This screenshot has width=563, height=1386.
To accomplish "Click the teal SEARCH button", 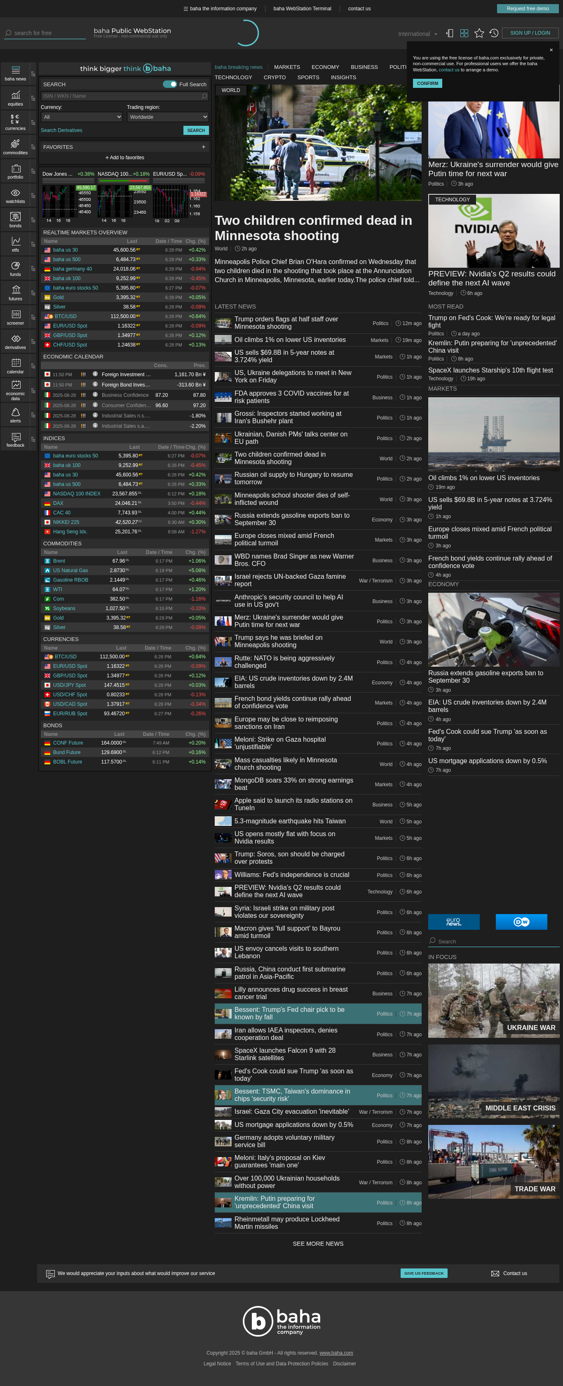I will coord(196,130).
